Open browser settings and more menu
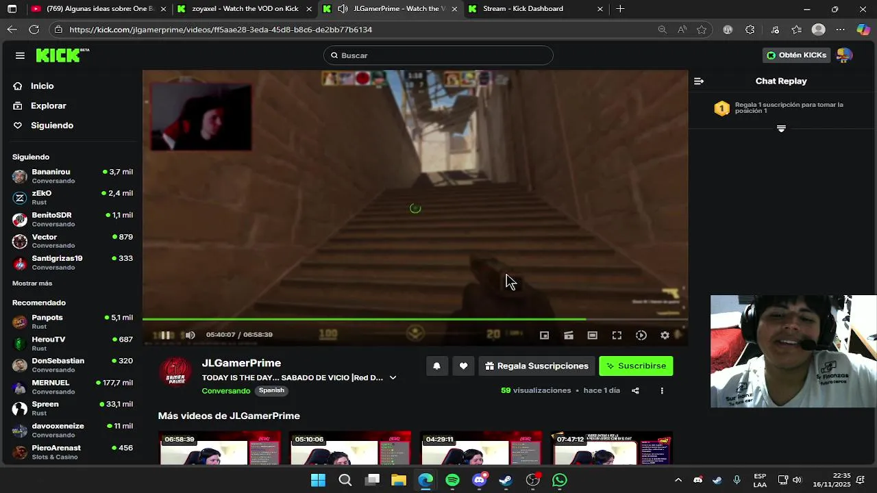Viewport: 877px width, 493px height. 841,29
